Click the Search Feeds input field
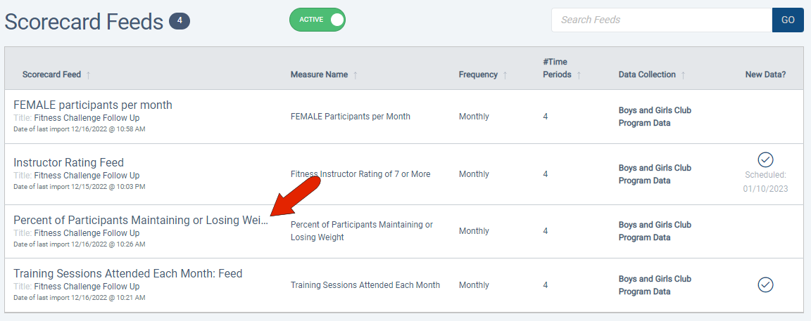The width and height of the screenshot is (811, 321). 661,20
